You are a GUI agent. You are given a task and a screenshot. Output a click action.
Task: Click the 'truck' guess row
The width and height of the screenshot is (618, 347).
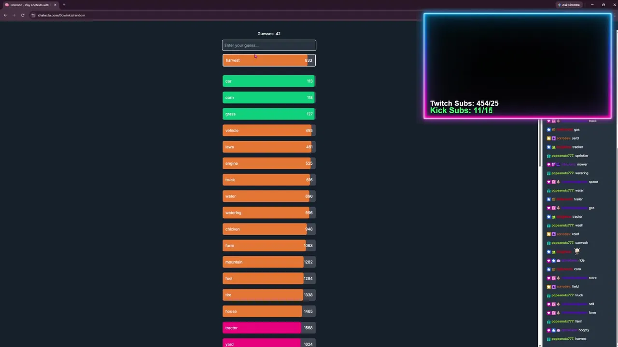[x=269, y=180]
